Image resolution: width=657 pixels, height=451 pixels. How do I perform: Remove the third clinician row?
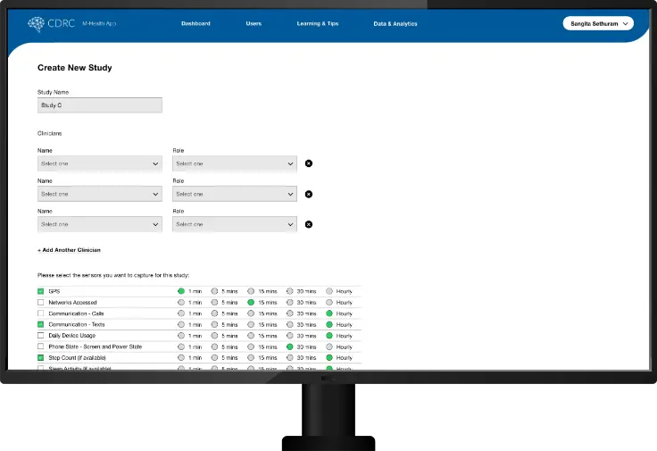click(309, 224)
